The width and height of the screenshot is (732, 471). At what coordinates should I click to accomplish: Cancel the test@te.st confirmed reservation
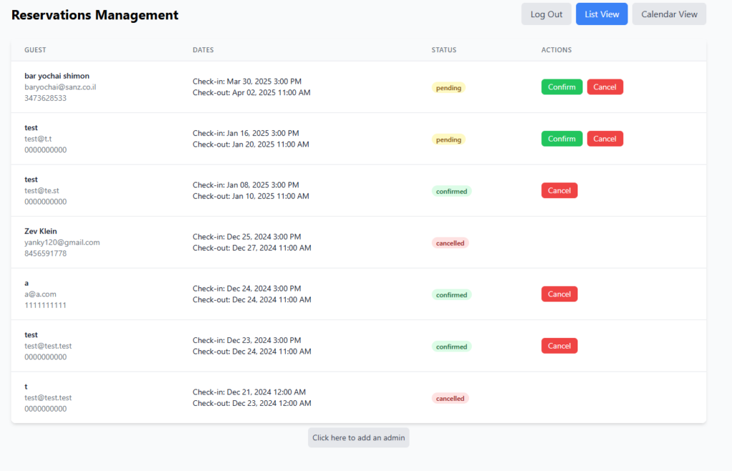tap(559, 191)
